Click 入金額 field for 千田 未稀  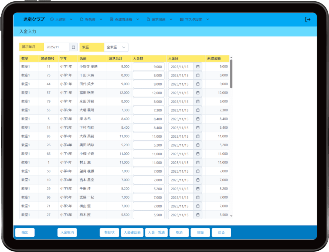pos(148,76)
